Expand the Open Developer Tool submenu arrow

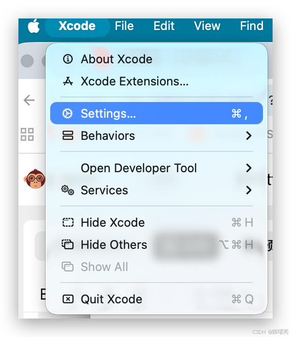point(249,168)
